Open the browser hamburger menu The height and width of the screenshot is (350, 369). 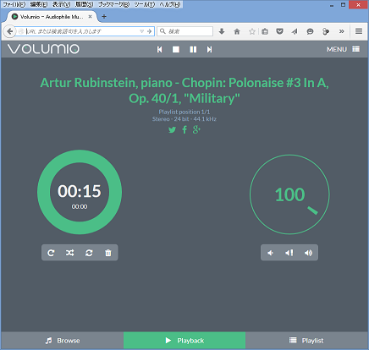coord(359,31)
